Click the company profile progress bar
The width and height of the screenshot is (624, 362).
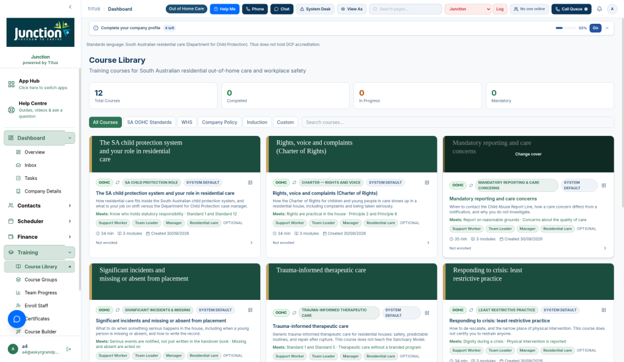565,28
